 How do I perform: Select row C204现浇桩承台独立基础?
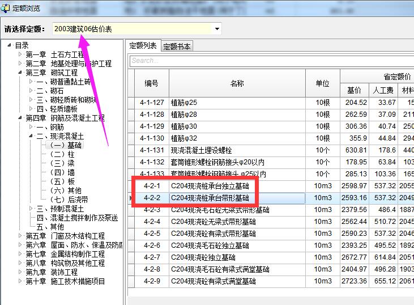pos(271,186)
